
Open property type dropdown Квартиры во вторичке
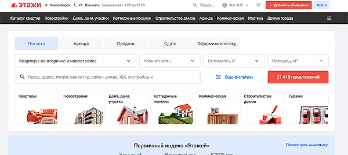[x=75, y=61]
